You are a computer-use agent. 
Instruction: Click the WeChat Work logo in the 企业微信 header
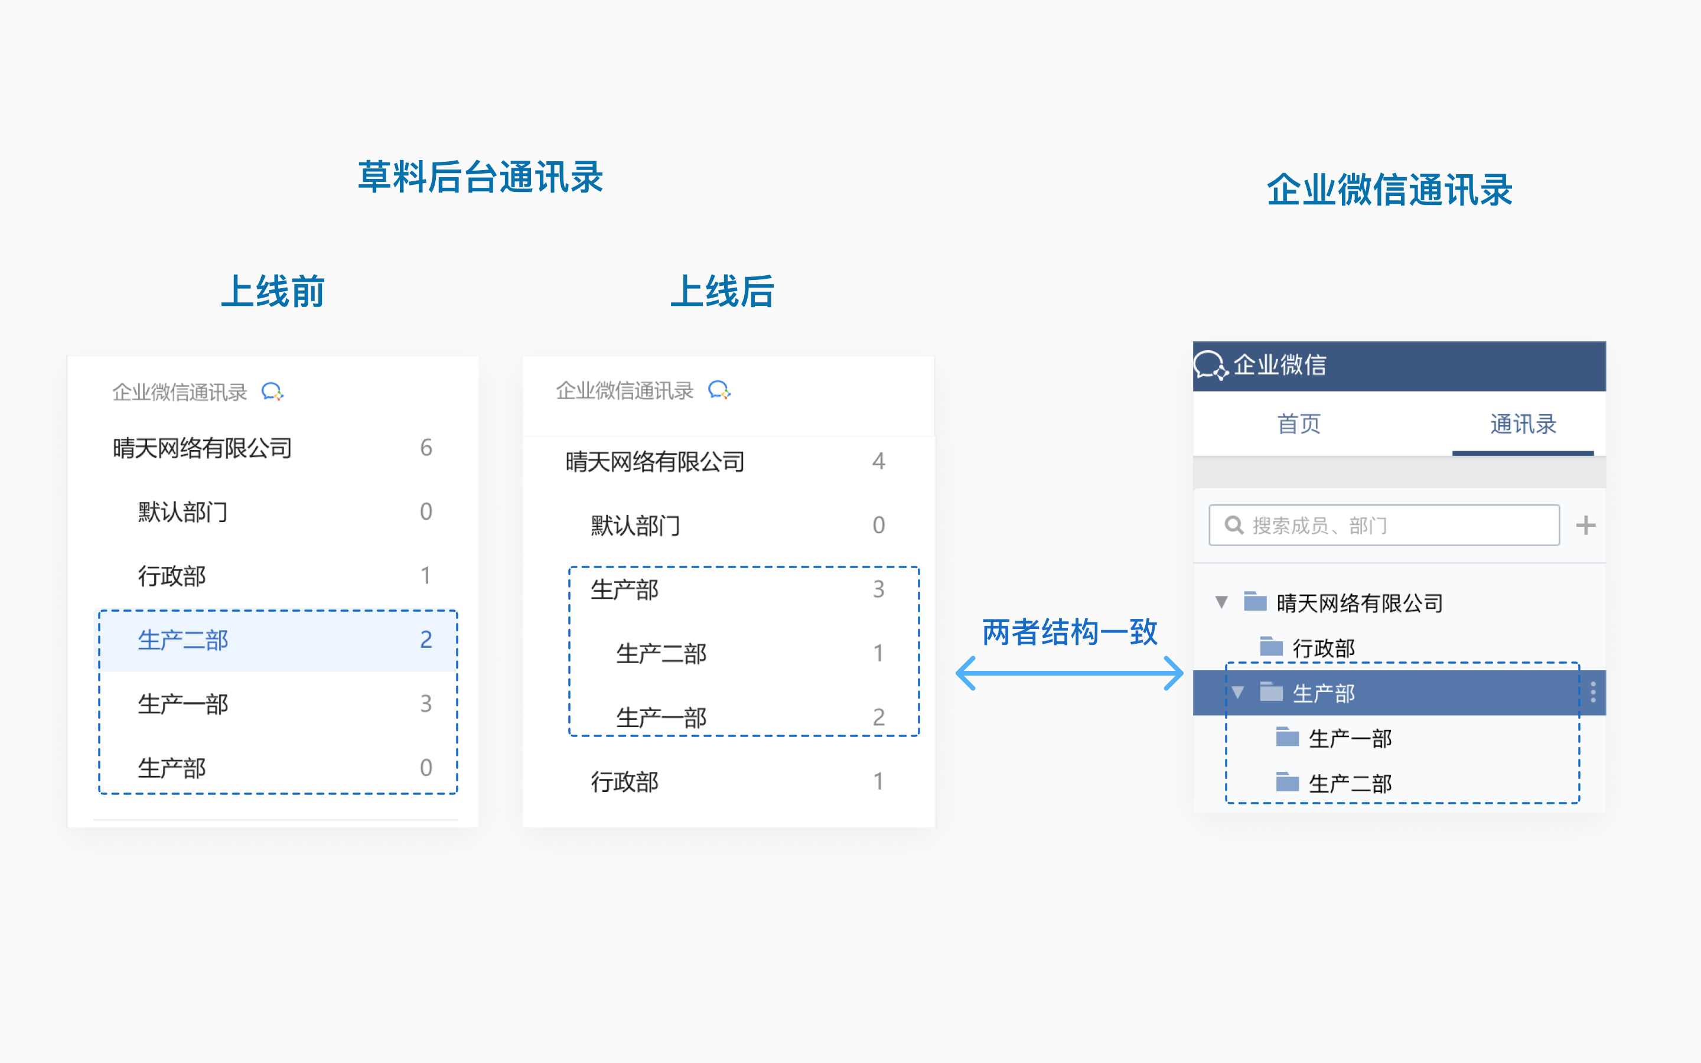tap(1211, 366)
